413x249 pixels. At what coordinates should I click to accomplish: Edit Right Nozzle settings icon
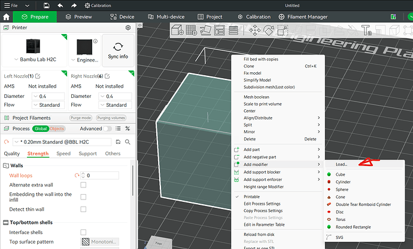coord(107,76)
